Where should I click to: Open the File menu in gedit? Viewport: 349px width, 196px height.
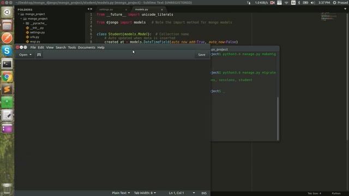(33, 47)
